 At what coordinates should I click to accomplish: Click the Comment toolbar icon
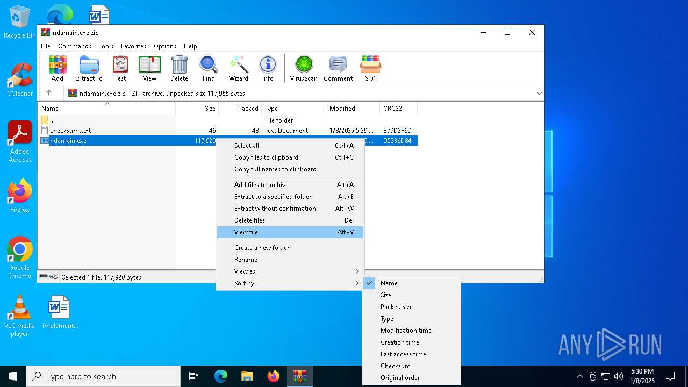338,69
